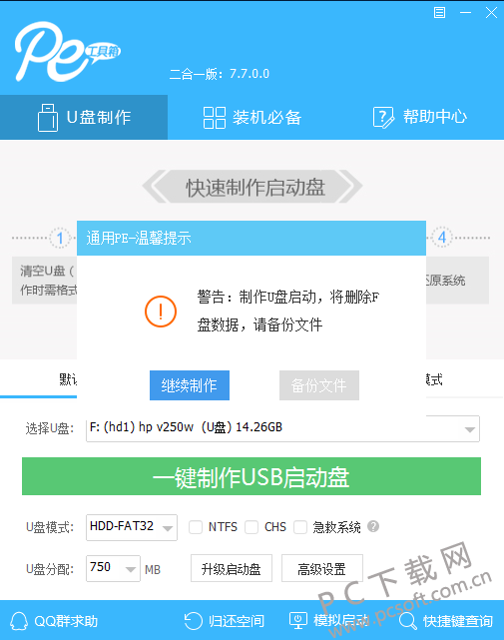Viewport: 504px width, 640px height.
Task: Click the USB drive icon
Action: tap(47, 118)
